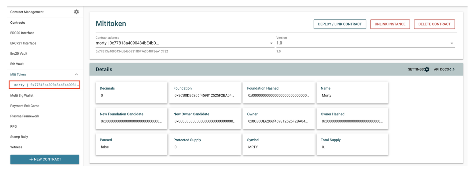
Task: Click the Decimals card
Action: pyautogui.click(x=131, y=92)
